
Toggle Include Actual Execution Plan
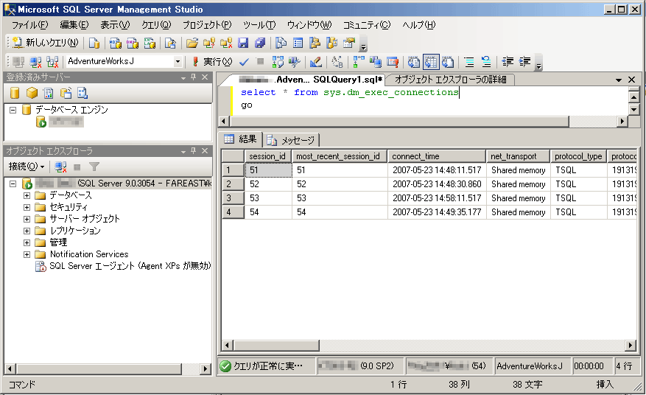click(x=359, y=62)
